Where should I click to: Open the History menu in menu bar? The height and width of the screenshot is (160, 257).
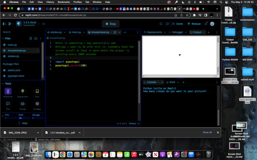[x=50, y=2]
